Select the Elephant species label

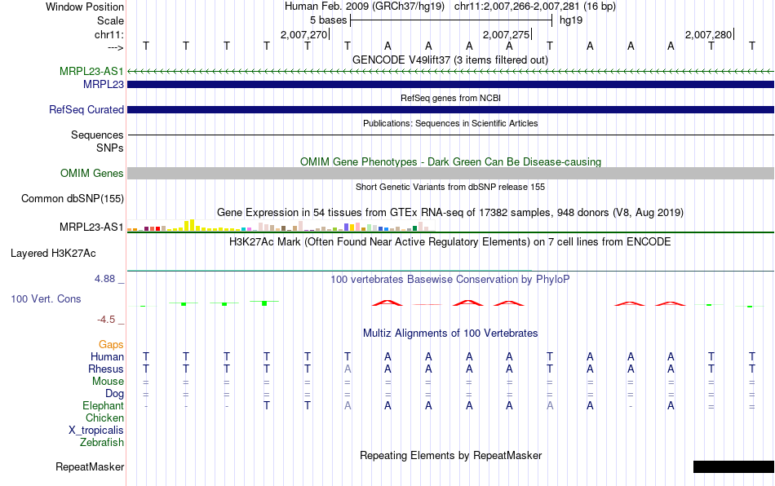point(104,405)
